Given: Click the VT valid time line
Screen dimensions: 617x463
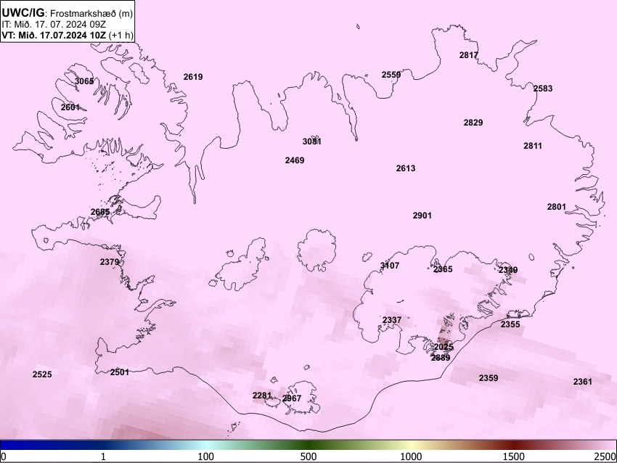Looking at the screenshot, I should click(68, 35).
